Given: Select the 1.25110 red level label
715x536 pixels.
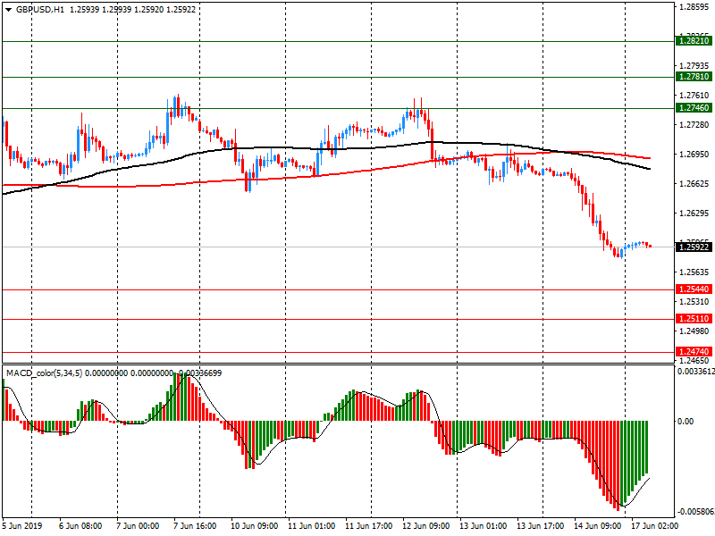Looking at the screenshot, I should click(x=694, y=319).
